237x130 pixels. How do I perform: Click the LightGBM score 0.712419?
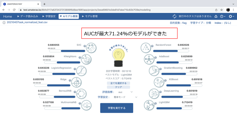click(187, 102)
